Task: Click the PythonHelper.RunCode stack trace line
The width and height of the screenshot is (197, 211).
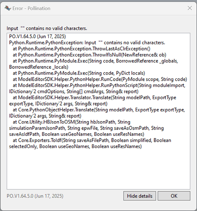Action: [100, 79]
